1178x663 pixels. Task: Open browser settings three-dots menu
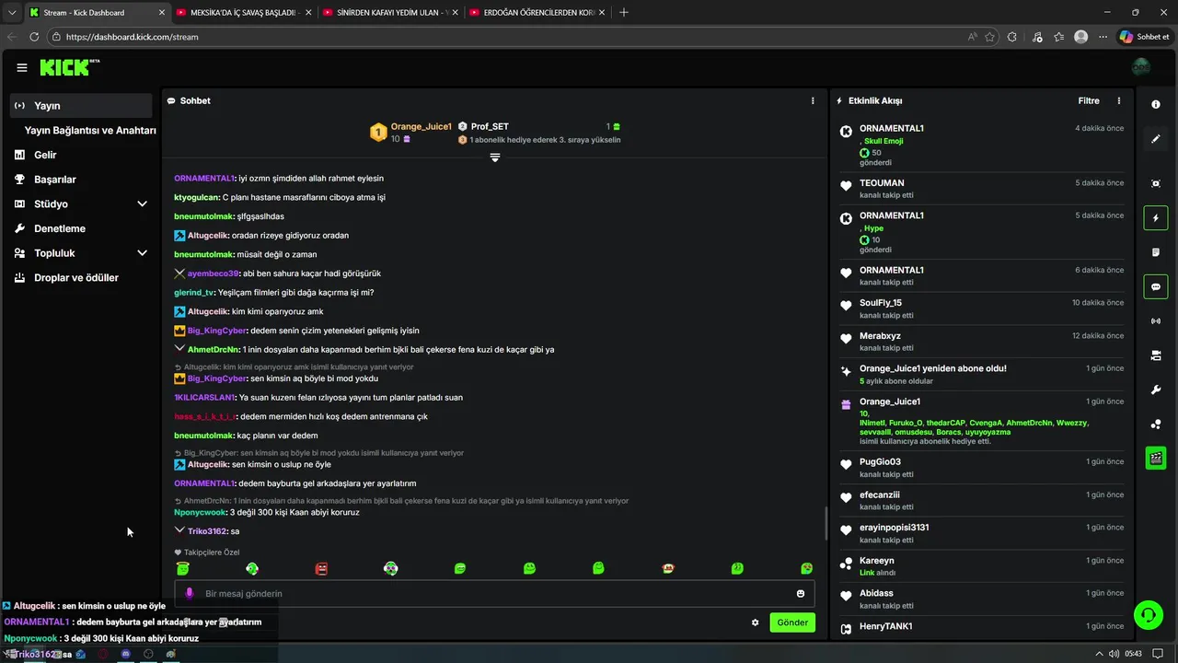(1103, 37)
